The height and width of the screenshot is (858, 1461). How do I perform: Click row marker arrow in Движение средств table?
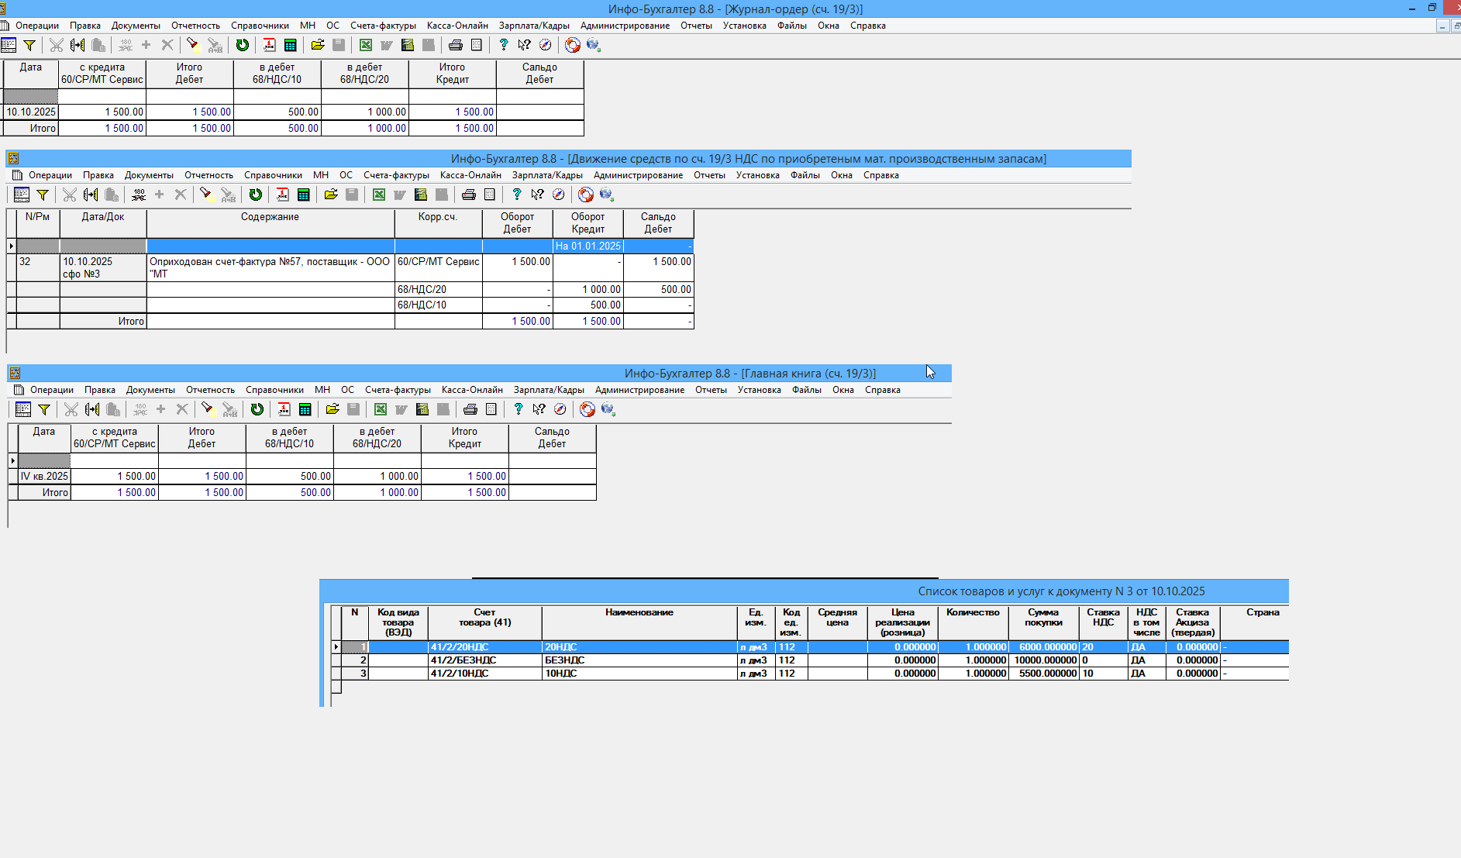point(12,246)
